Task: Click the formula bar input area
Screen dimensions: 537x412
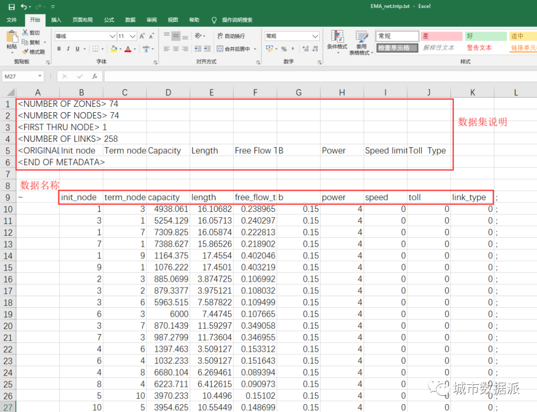Action: click(x=320, y=76)
